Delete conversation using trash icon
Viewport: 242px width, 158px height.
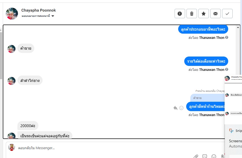click(191, 14)
